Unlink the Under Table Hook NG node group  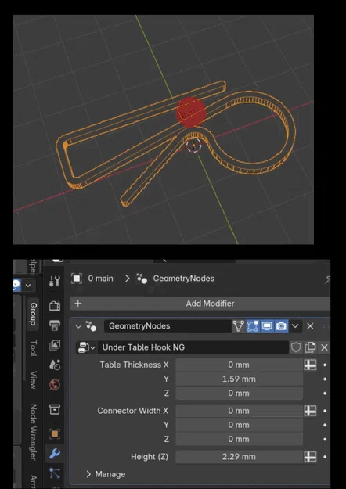(324, 347)
